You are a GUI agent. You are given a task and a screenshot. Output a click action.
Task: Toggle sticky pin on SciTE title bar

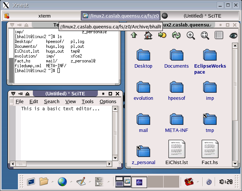click(x=20, y=93)
